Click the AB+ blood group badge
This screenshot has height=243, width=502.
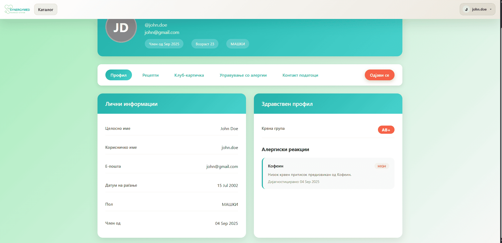(386, 130)
